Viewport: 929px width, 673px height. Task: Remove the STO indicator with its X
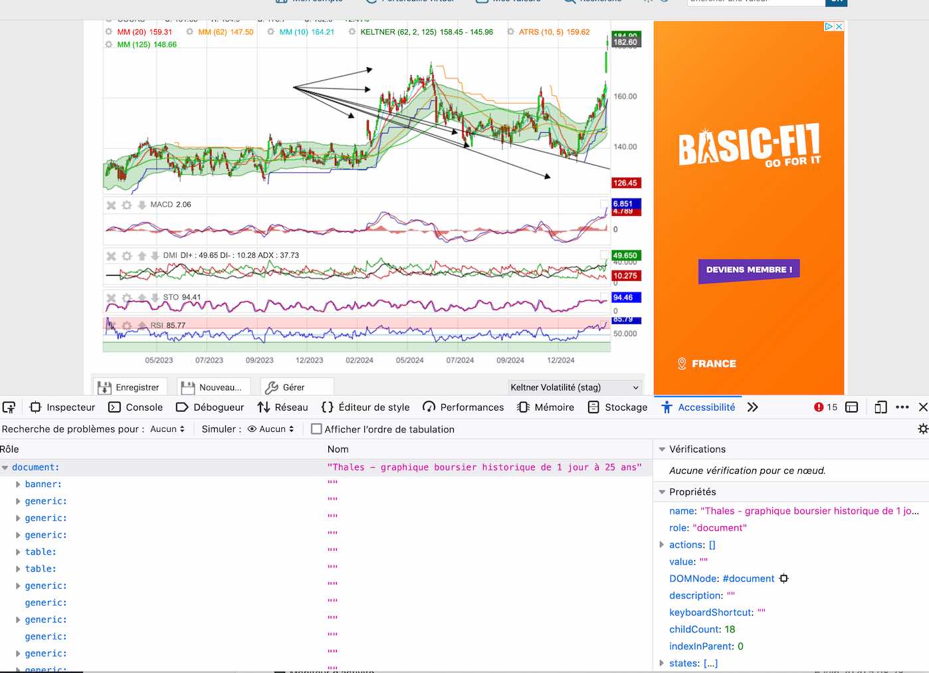coord(112,298)
